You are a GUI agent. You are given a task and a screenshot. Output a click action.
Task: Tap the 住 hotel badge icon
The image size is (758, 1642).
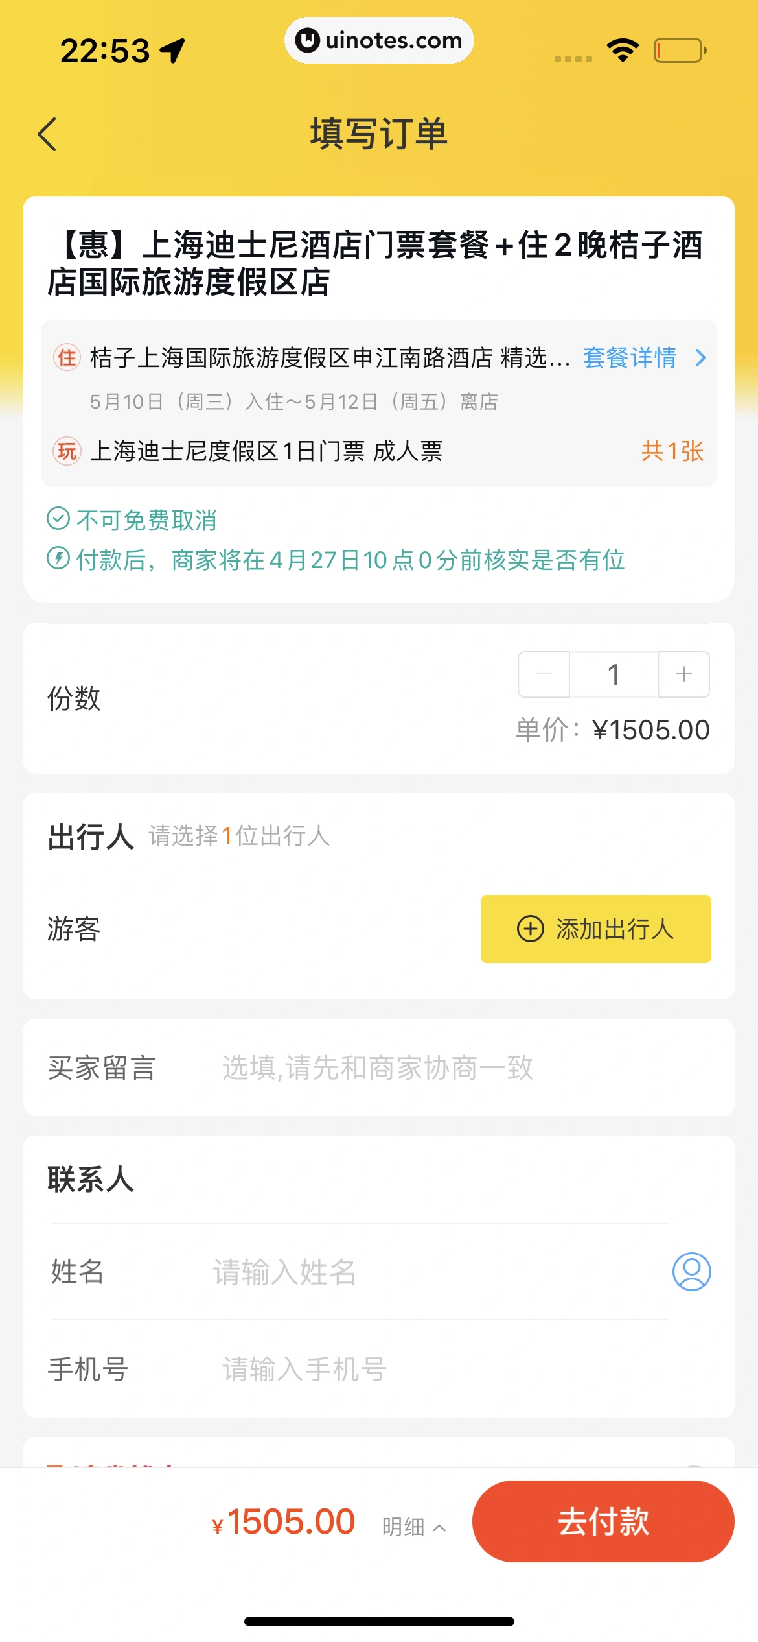coord(67,357)
